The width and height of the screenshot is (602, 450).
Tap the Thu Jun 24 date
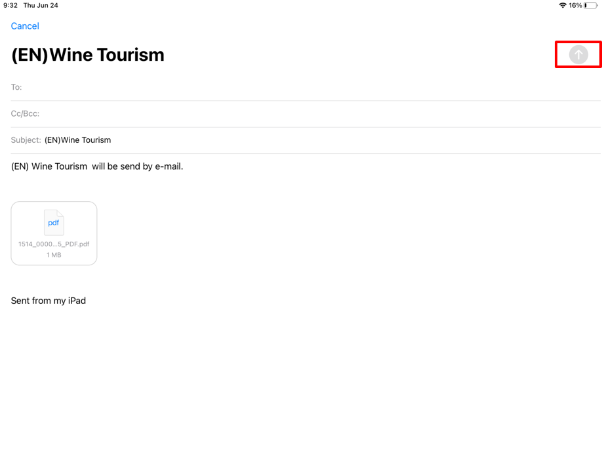[x=41, y=5]
